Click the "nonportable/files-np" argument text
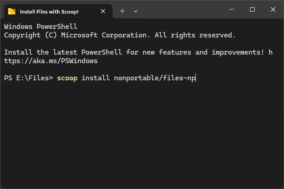 pos(154,78)
